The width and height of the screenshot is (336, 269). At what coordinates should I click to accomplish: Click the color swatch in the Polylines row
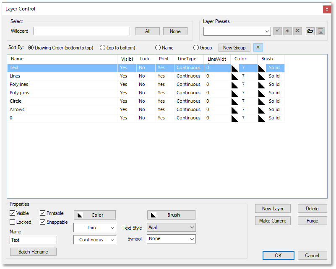pos(235,85)
